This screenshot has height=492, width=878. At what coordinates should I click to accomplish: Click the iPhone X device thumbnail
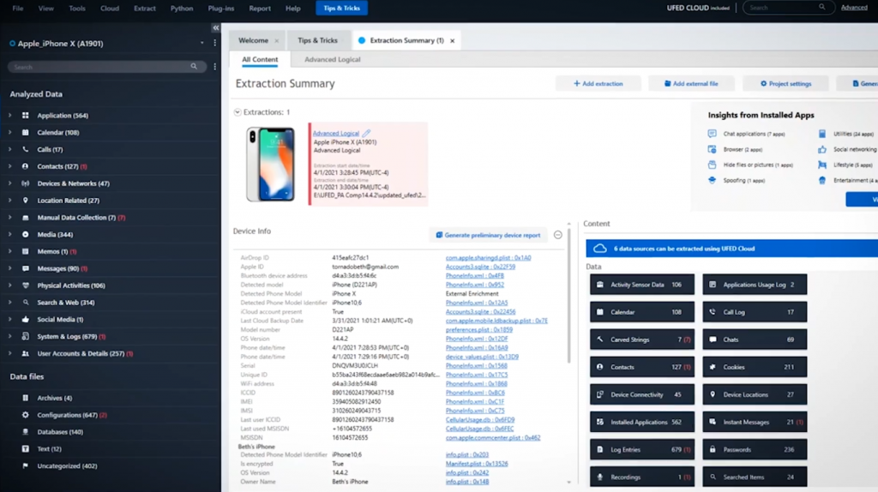click(270, 164)
